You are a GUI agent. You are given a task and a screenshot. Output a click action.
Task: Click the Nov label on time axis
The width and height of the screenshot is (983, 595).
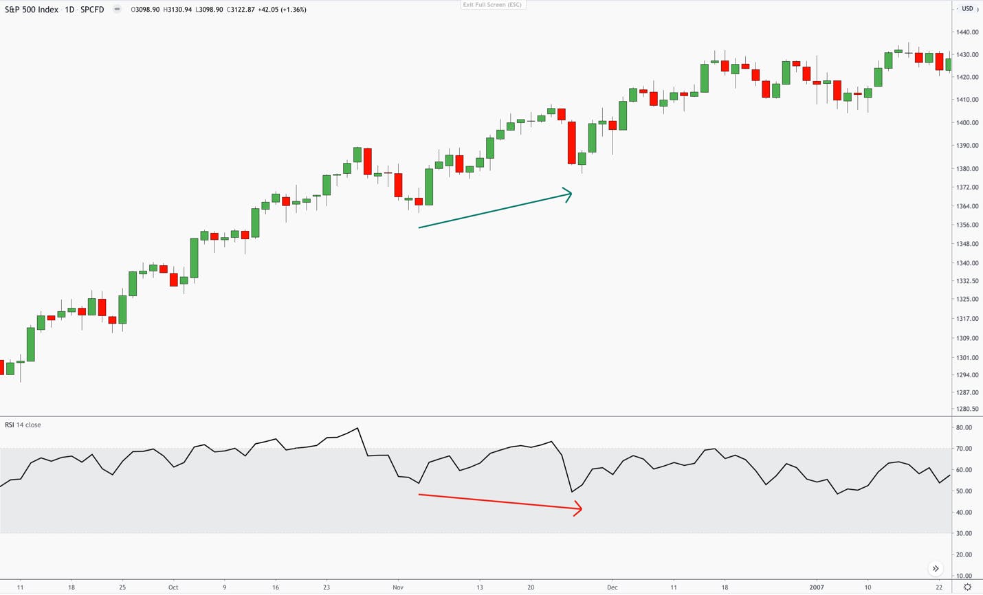click(x=398, y=587)
